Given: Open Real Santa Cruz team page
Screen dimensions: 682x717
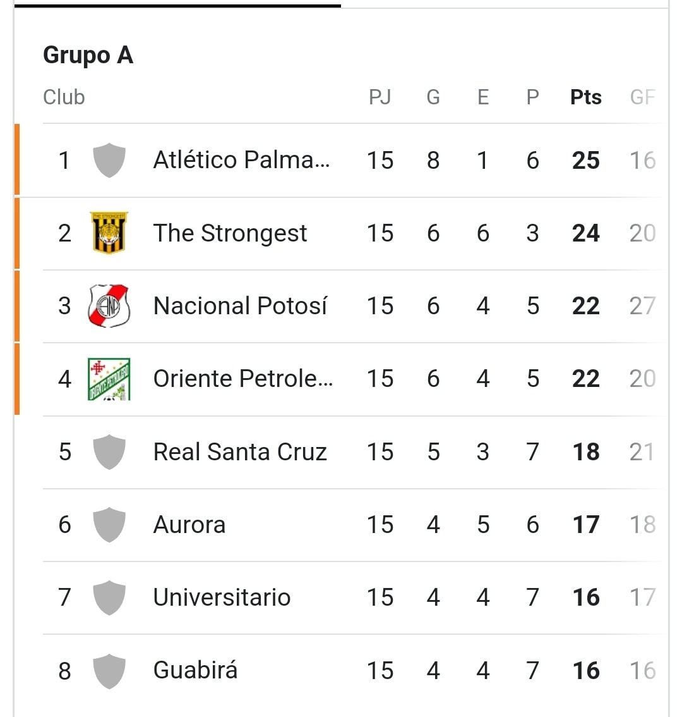Looking at the screenshot, I should point(240,452).
